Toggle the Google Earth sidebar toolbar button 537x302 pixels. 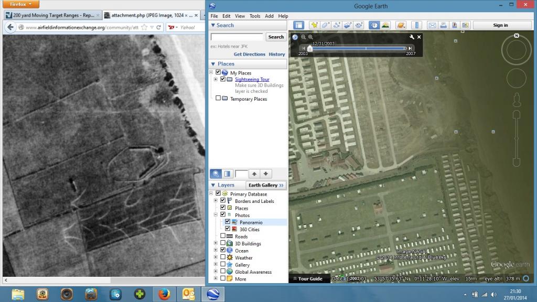tap(298, 25)
